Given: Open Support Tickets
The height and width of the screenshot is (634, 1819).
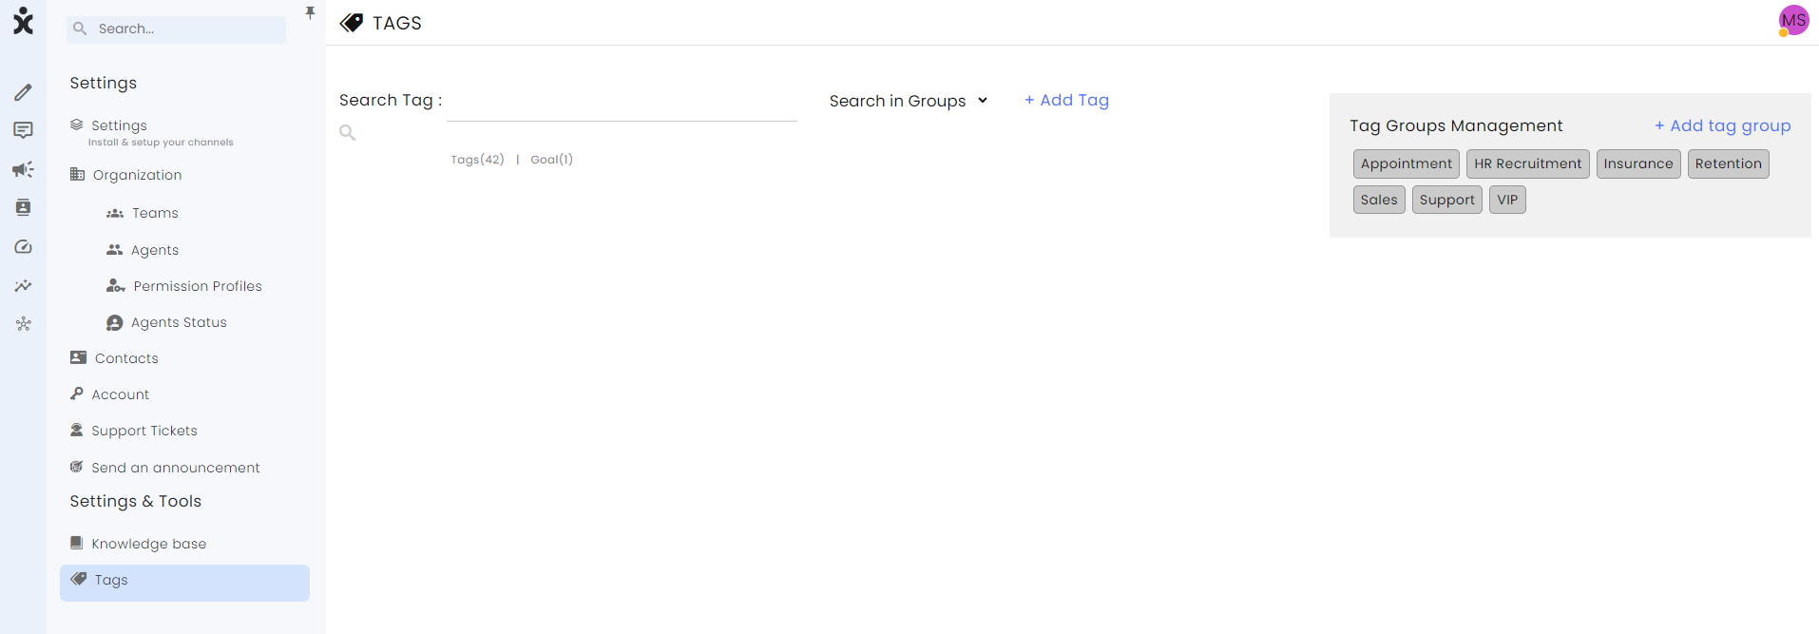Looking at the screenshot, I should [x=144, y=431].
